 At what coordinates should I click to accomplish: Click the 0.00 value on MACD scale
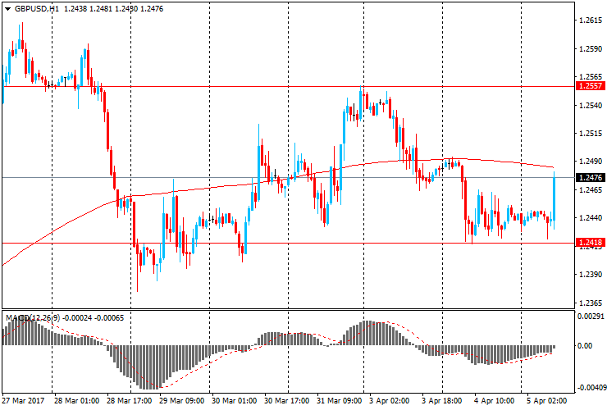586,346
